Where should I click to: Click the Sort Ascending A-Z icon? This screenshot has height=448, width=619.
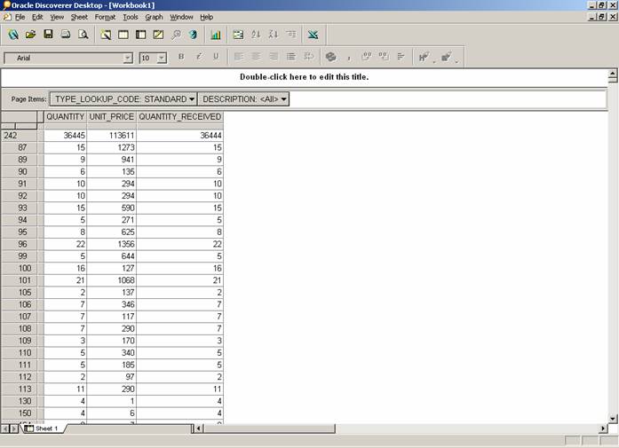coord(257,35)
